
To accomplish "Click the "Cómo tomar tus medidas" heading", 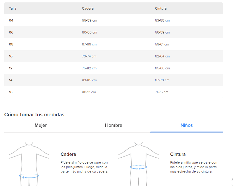I will tap(34, 115).
